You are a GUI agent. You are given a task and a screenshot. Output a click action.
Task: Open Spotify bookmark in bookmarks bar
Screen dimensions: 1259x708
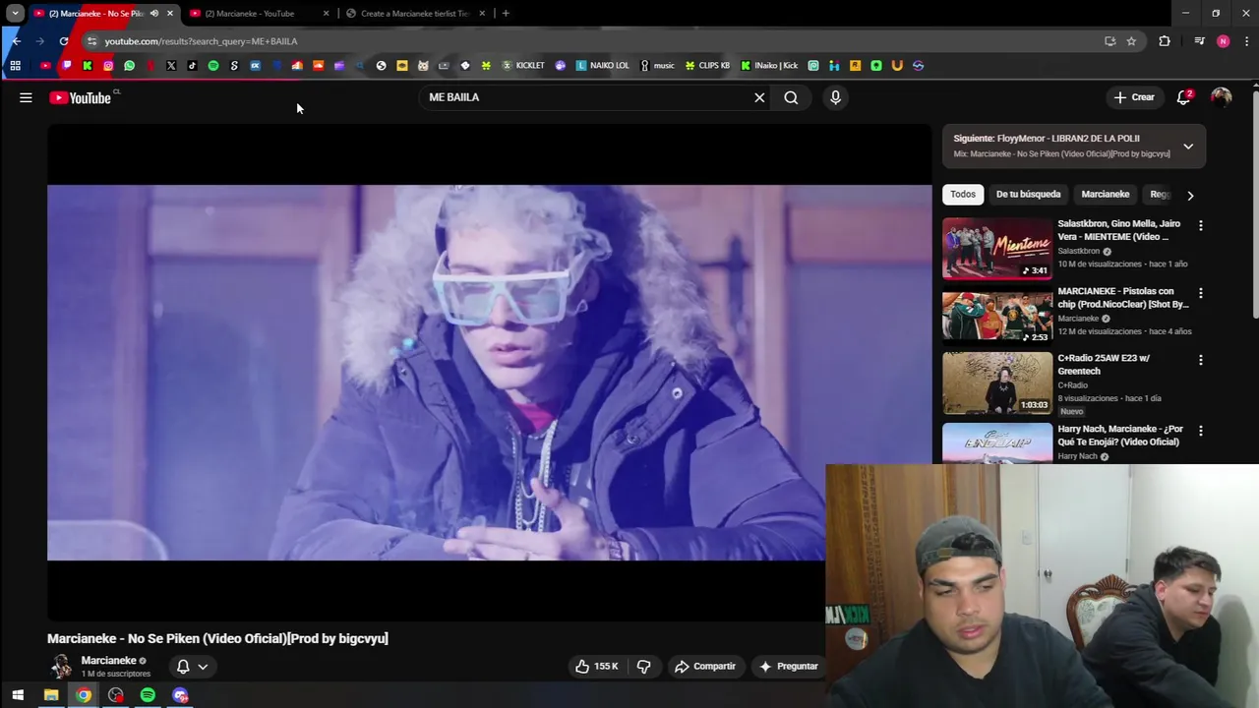click(213, 66)
